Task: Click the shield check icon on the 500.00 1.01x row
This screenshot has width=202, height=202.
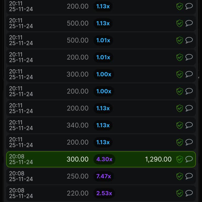Action: [x=180, y=40]
